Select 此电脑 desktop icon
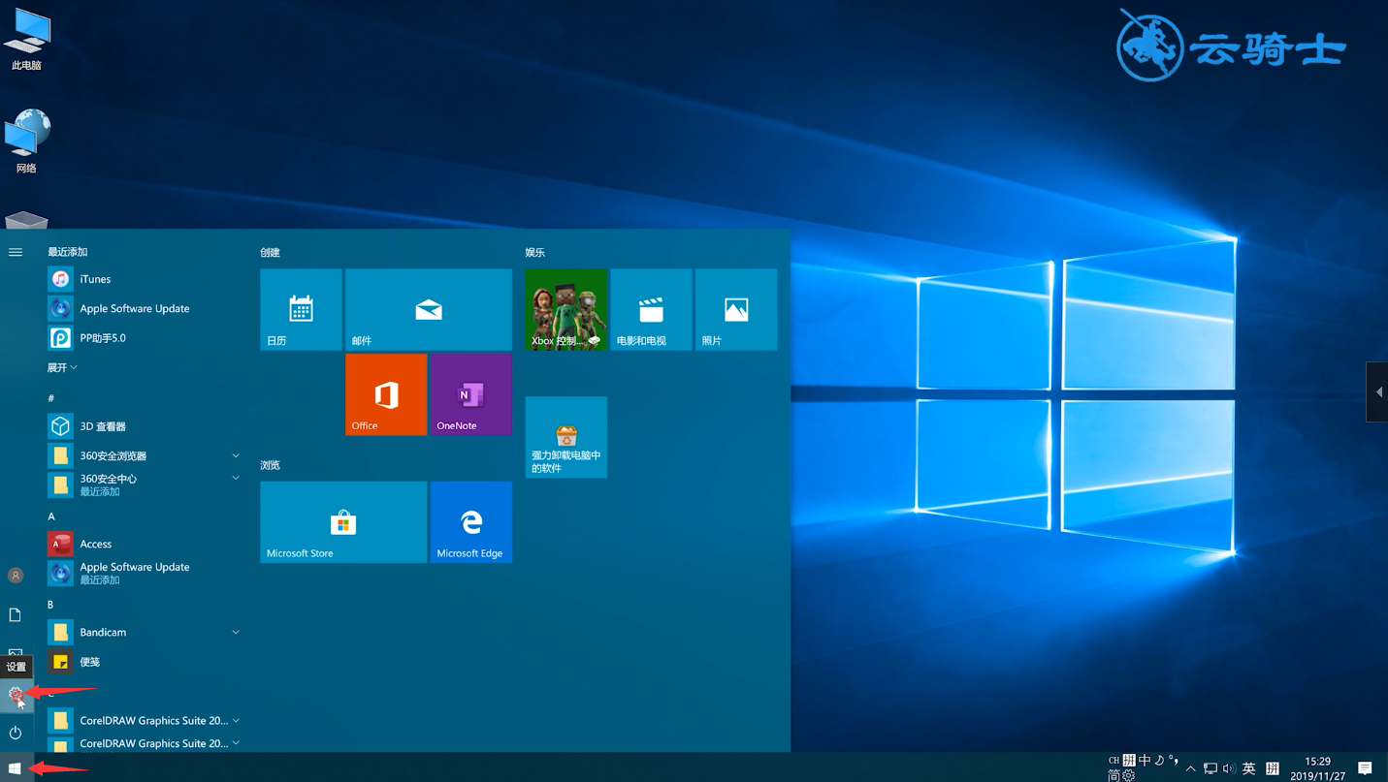 (x=26, y=41)
